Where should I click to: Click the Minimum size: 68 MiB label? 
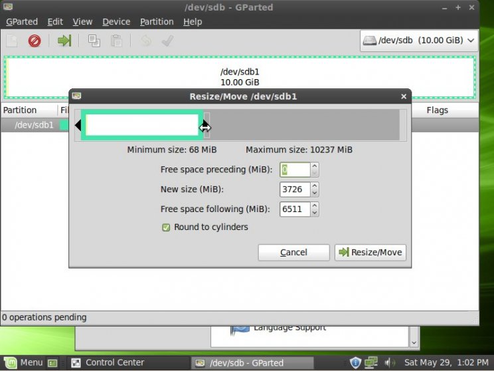172,150
